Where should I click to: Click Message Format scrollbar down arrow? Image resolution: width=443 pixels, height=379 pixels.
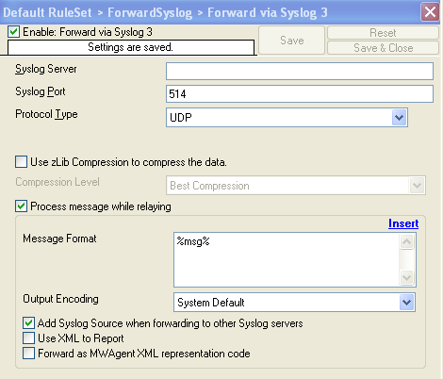407,277
